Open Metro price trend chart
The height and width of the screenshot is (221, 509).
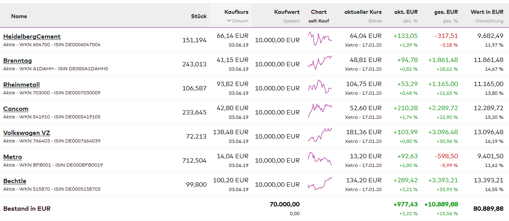pyautogui.click(x=319, y=159)
